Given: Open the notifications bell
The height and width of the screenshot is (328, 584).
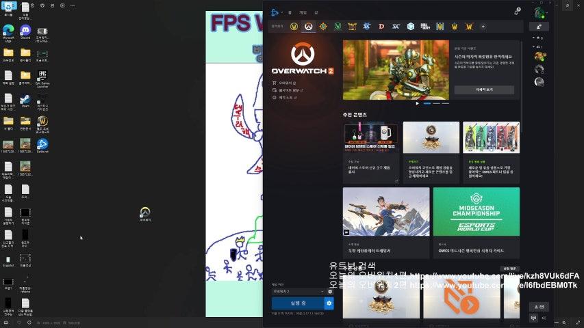Looking at the screenshot, I should (517, 12).
